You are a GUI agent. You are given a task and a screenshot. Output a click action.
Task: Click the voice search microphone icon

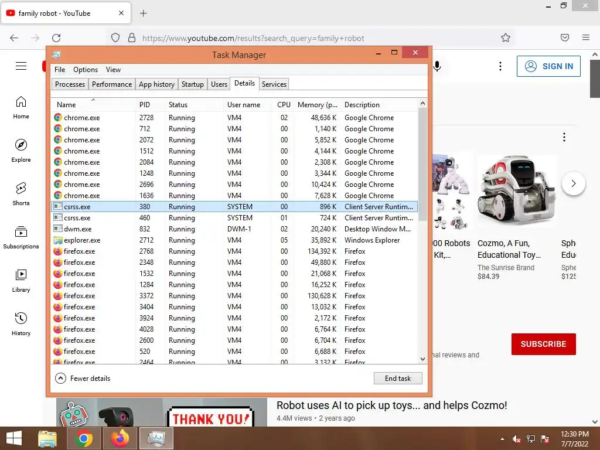437,66
